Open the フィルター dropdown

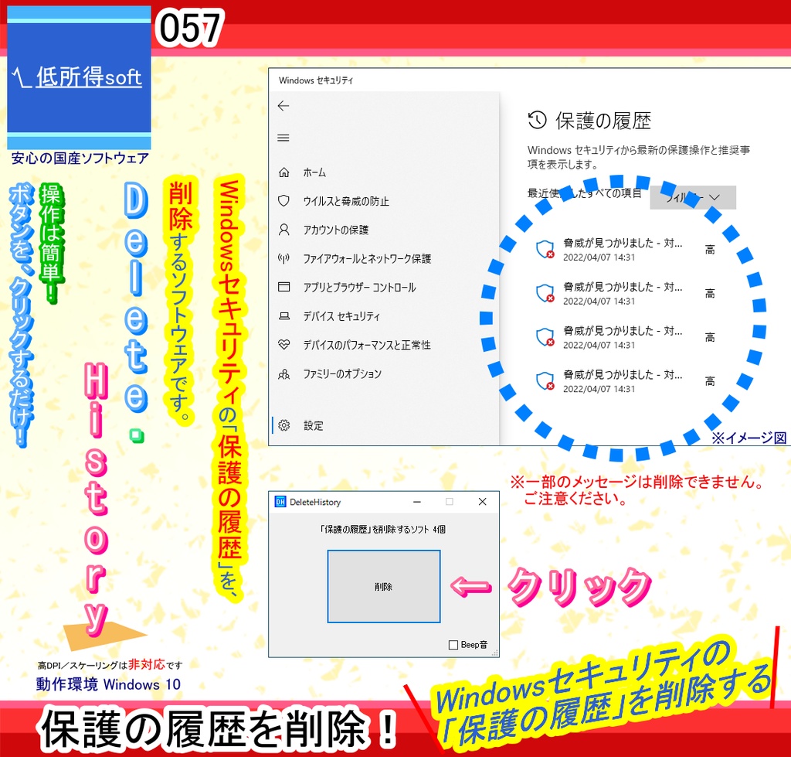tap(693, 197)
